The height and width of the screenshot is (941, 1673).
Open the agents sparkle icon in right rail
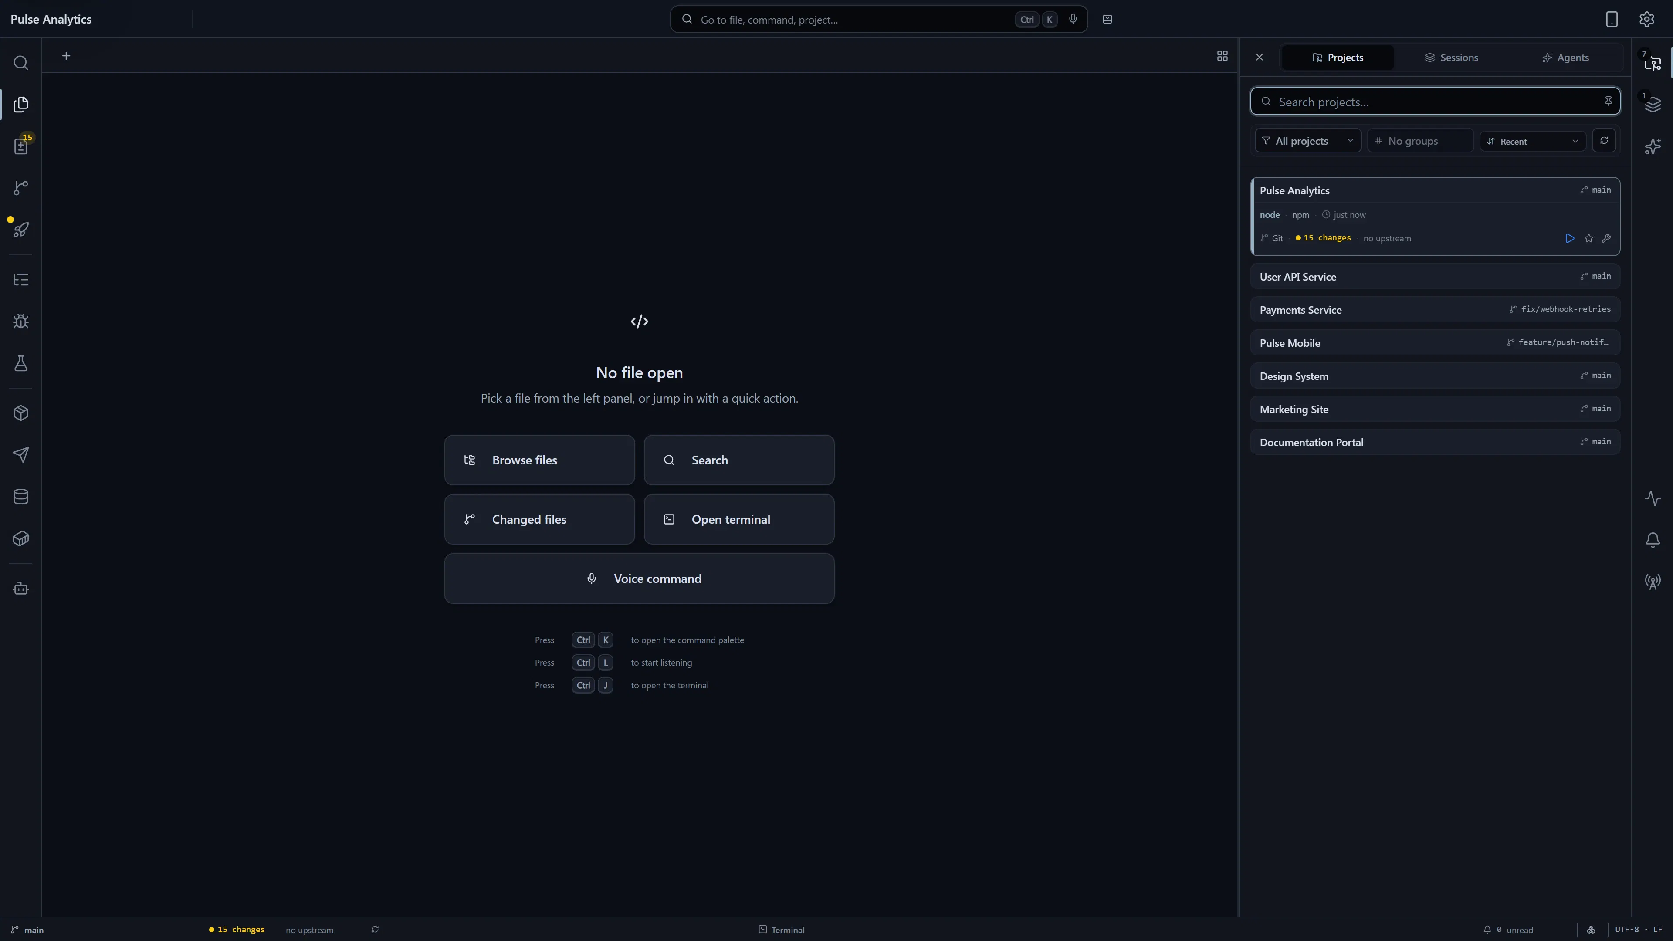[x=1653, y=146]
